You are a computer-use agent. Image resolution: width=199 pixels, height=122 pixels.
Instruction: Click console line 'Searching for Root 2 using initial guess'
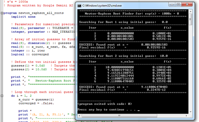(123, 56)
